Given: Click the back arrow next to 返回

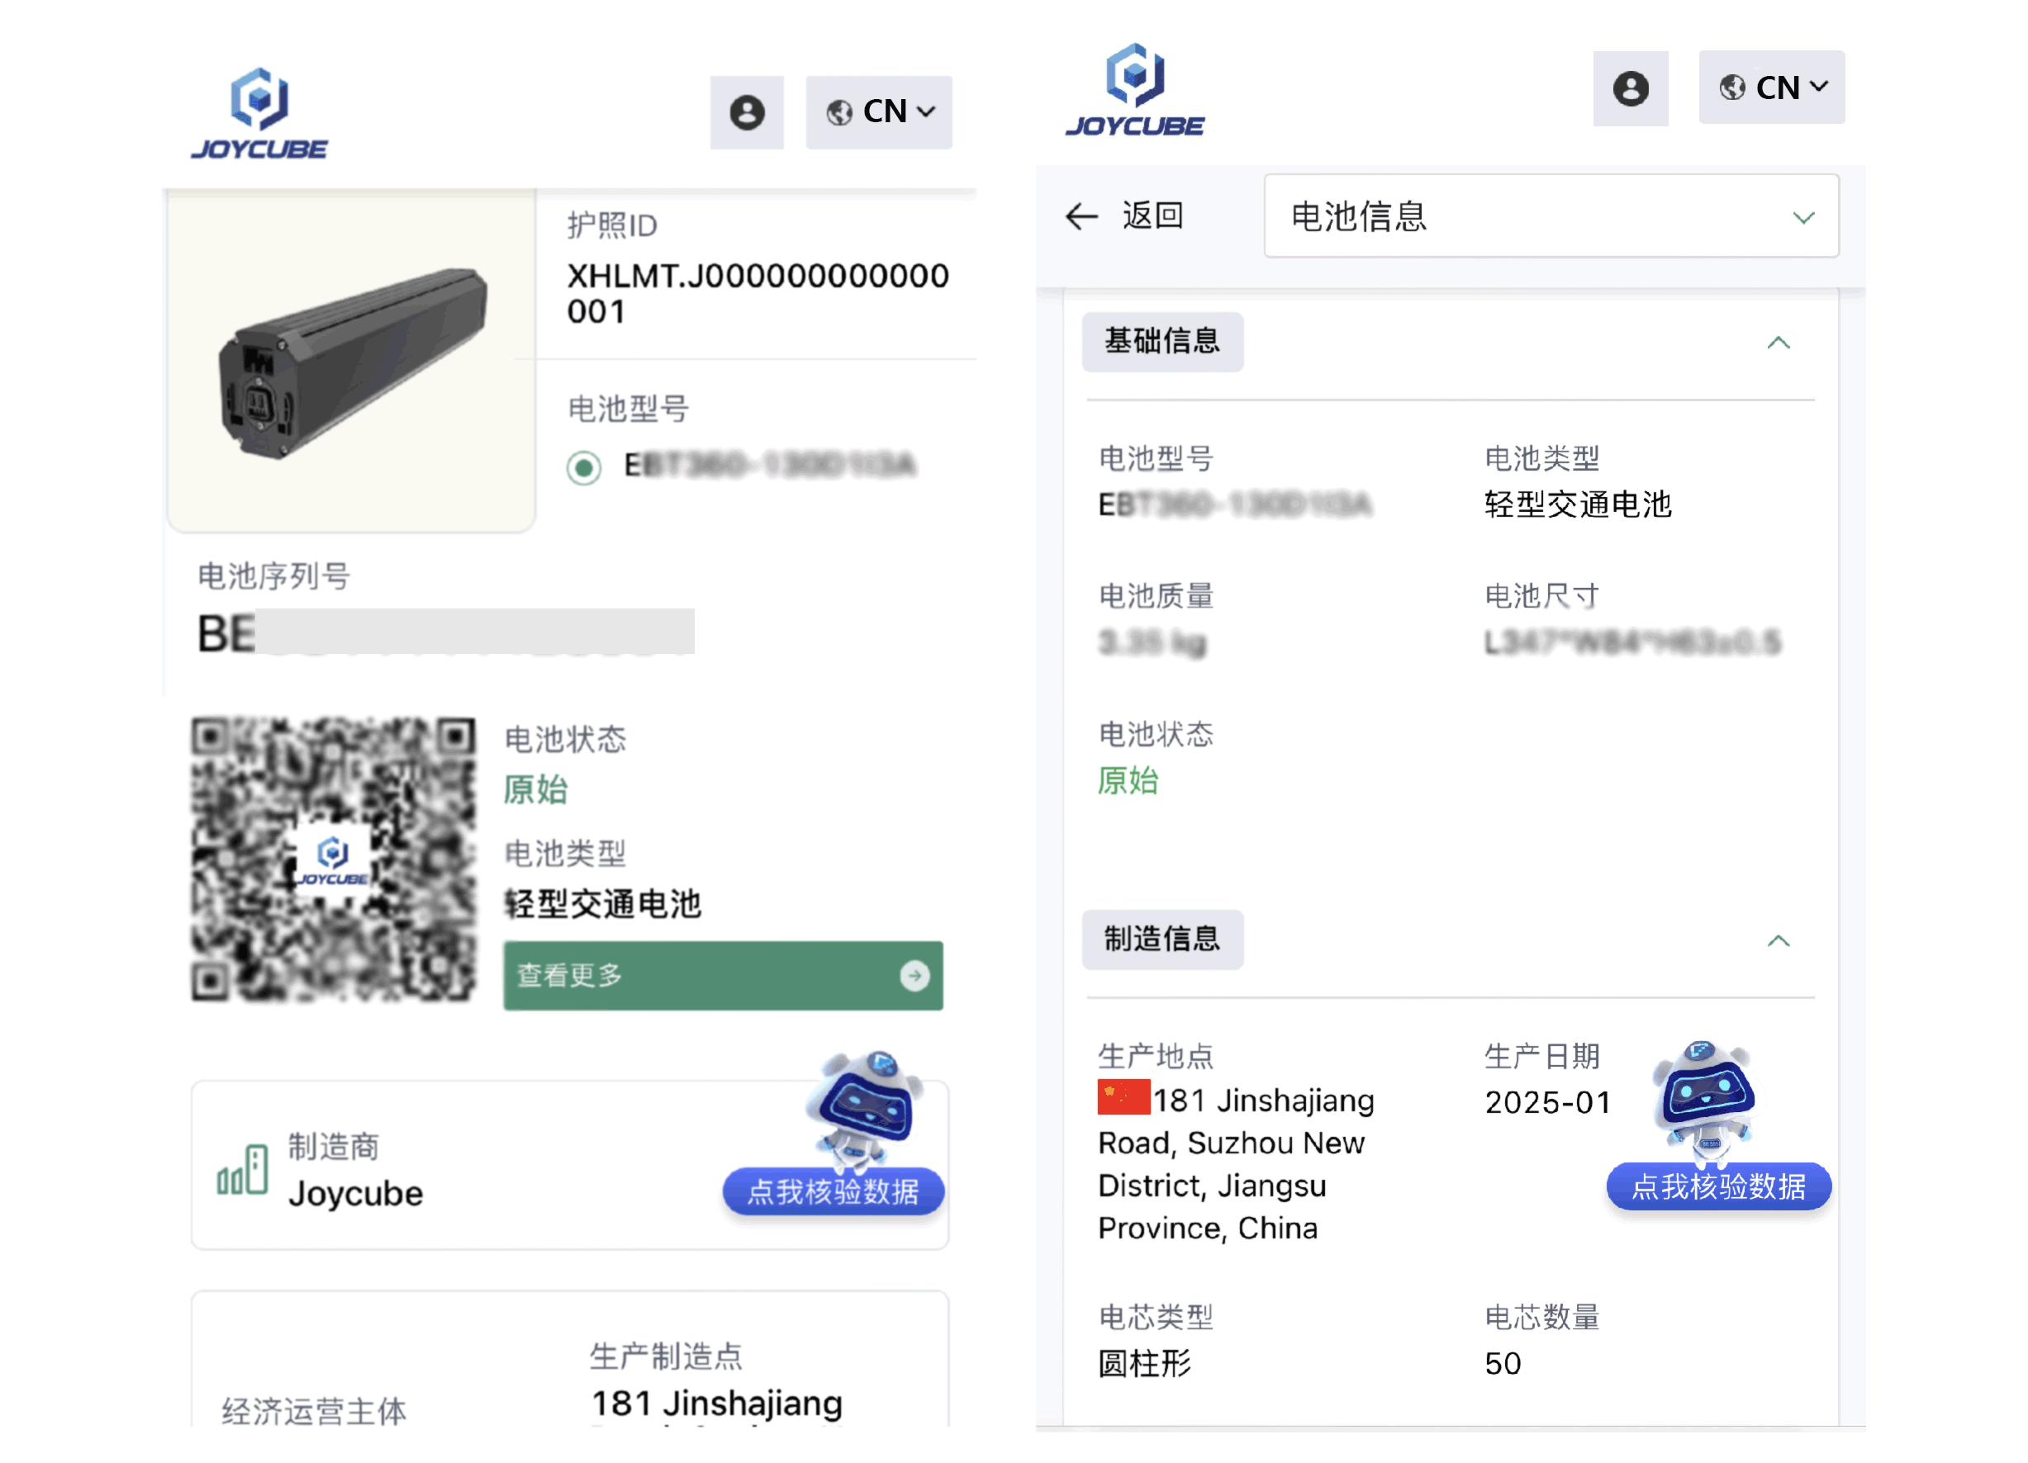Looking at the screenshot, I should tap(1081, 216).
